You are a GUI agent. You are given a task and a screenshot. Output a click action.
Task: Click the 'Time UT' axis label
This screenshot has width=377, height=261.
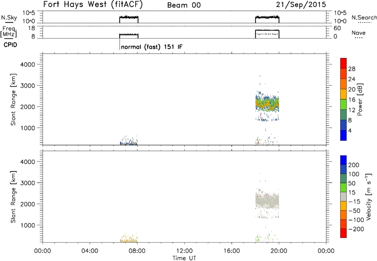coord(184,258)
